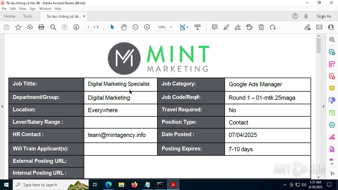
Task: Click the fit-to-width page icon
Action: [182, 27]
